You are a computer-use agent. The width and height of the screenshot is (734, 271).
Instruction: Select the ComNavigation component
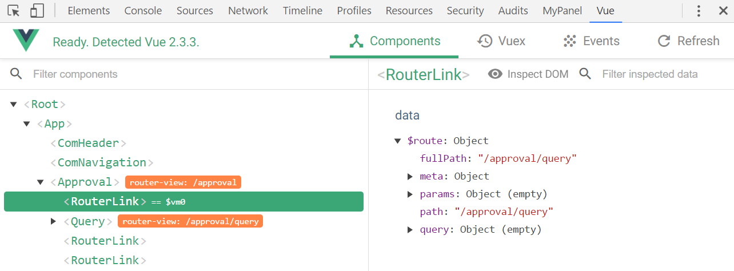pyautogui.click(x=102, y=163)
